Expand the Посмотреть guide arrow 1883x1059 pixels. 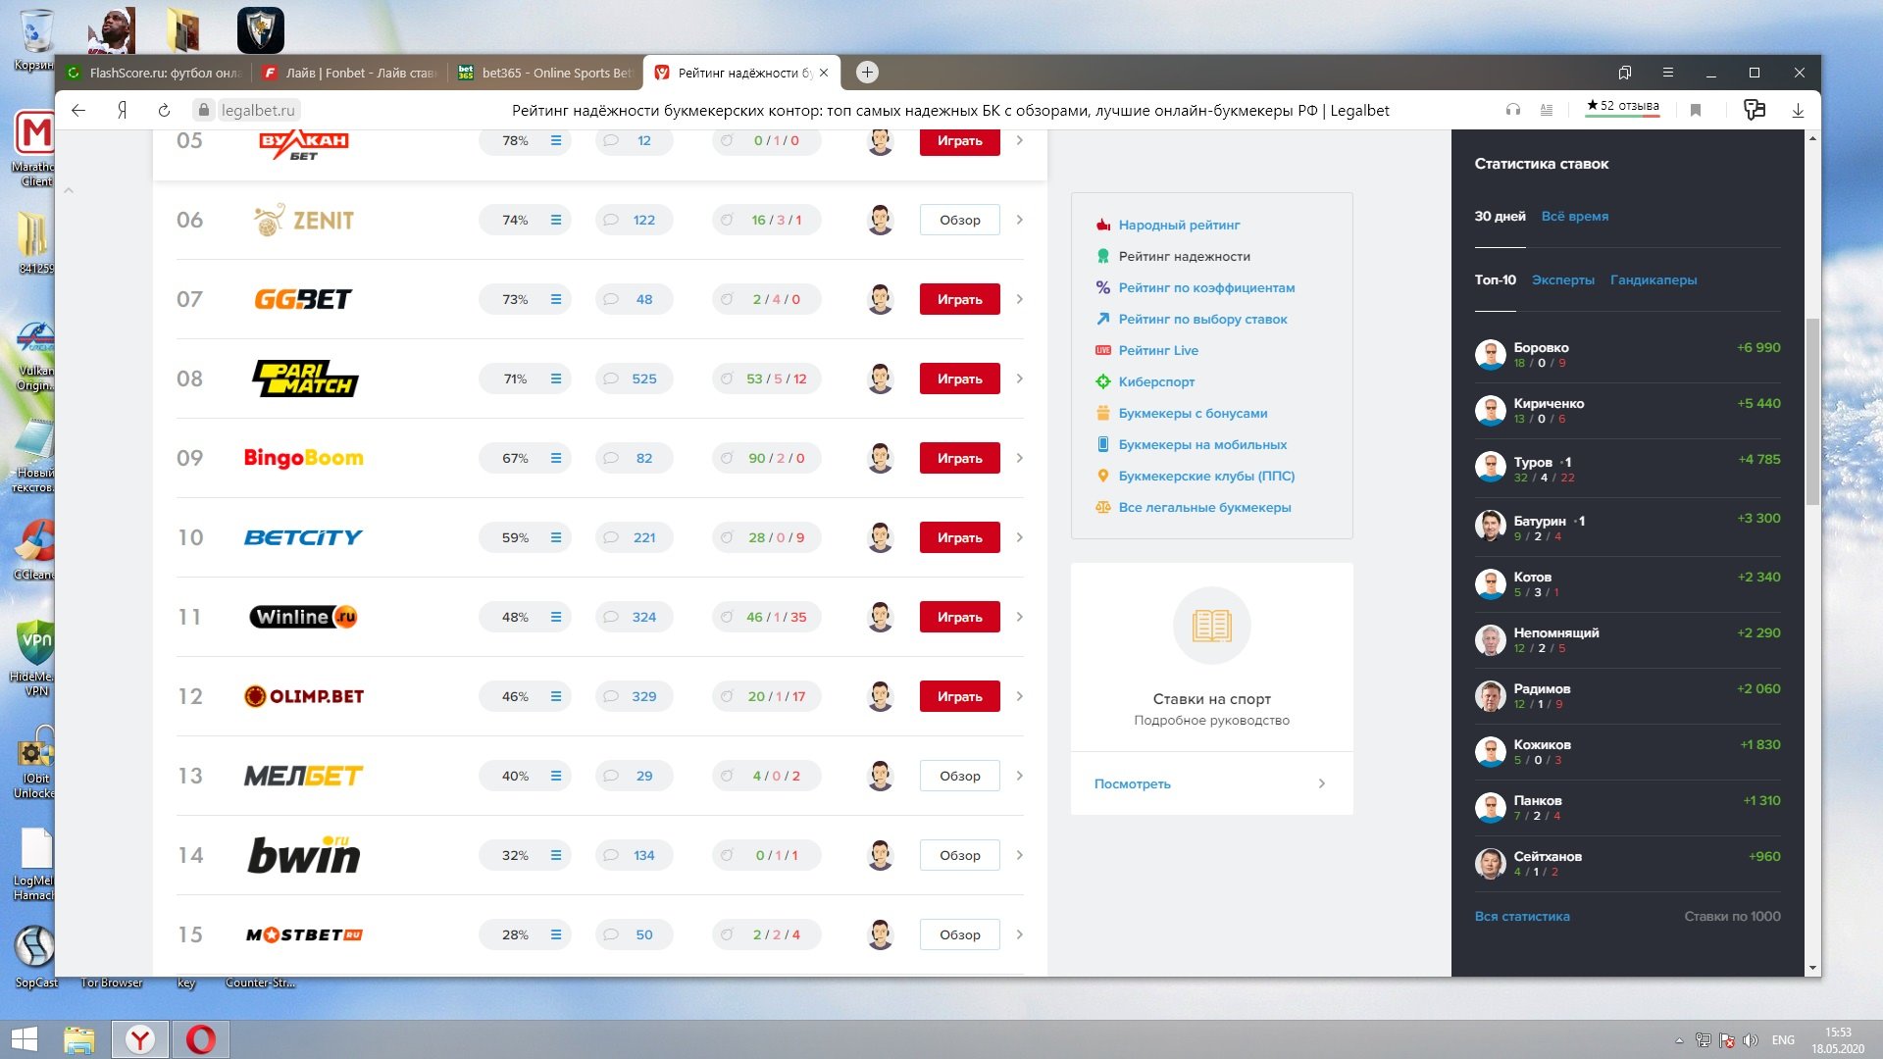[x=1321, y=783]
